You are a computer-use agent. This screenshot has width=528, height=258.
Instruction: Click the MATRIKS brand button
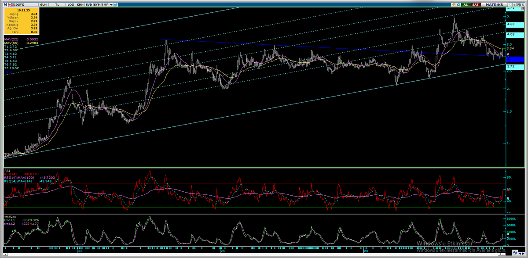494,5
